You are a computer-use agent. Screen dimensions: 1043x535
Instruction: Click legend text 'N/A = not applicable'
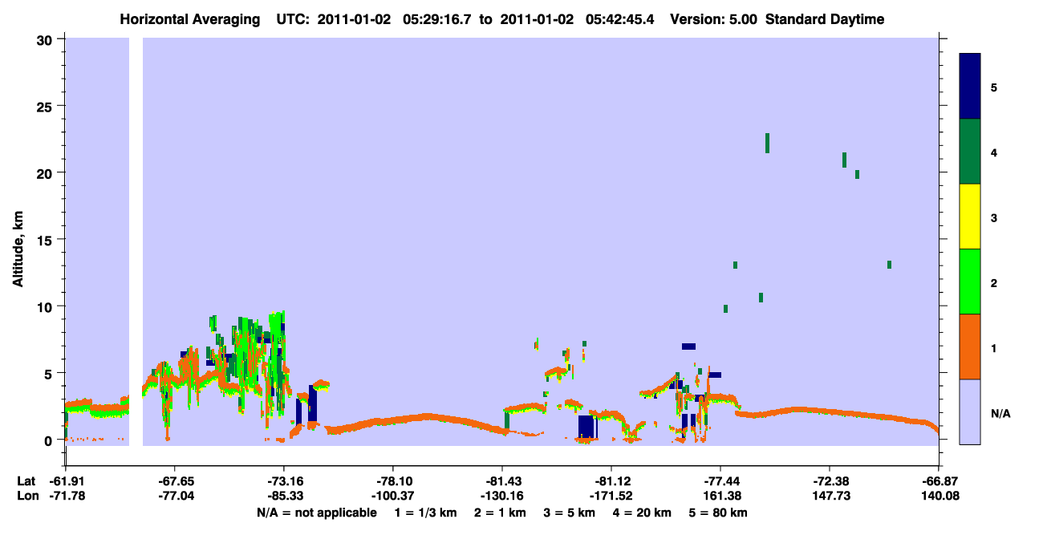click(x=316, y=512)
